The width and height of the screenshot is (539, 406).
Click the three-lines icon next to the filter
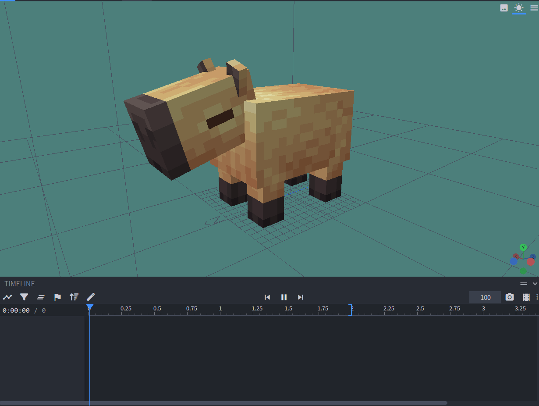pyautogui.click(x=41, y=297)
